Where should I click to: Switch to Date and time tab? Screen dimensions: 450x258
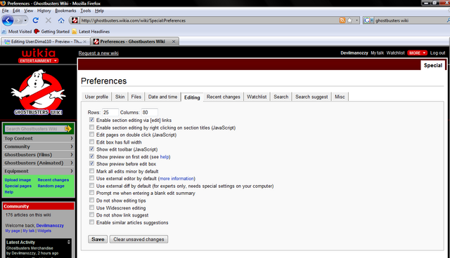coord(162,97)
